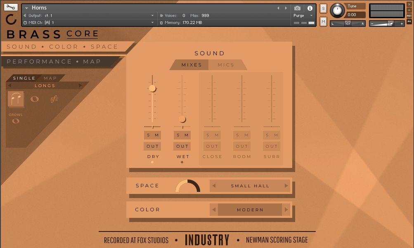414x248 pixels.
Task: Open SURR channel OUT routing
Action: 272,146
